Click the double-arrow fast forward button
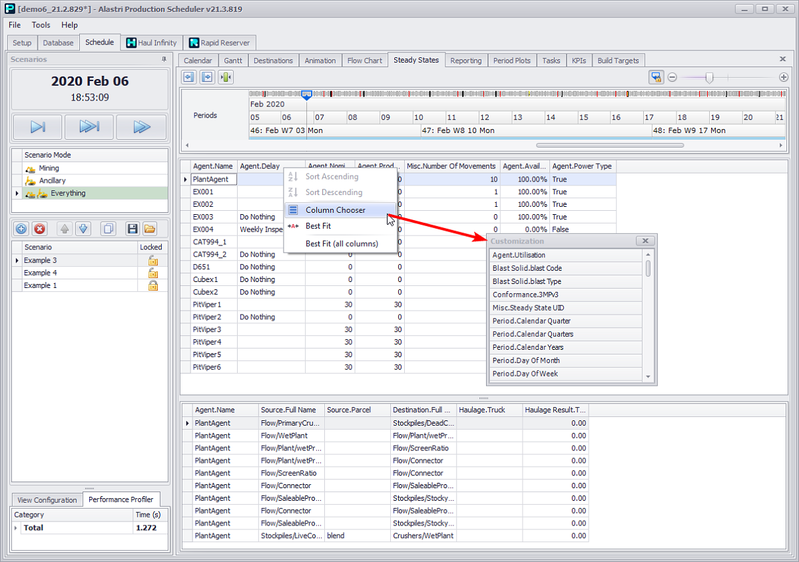 point(141,127)
